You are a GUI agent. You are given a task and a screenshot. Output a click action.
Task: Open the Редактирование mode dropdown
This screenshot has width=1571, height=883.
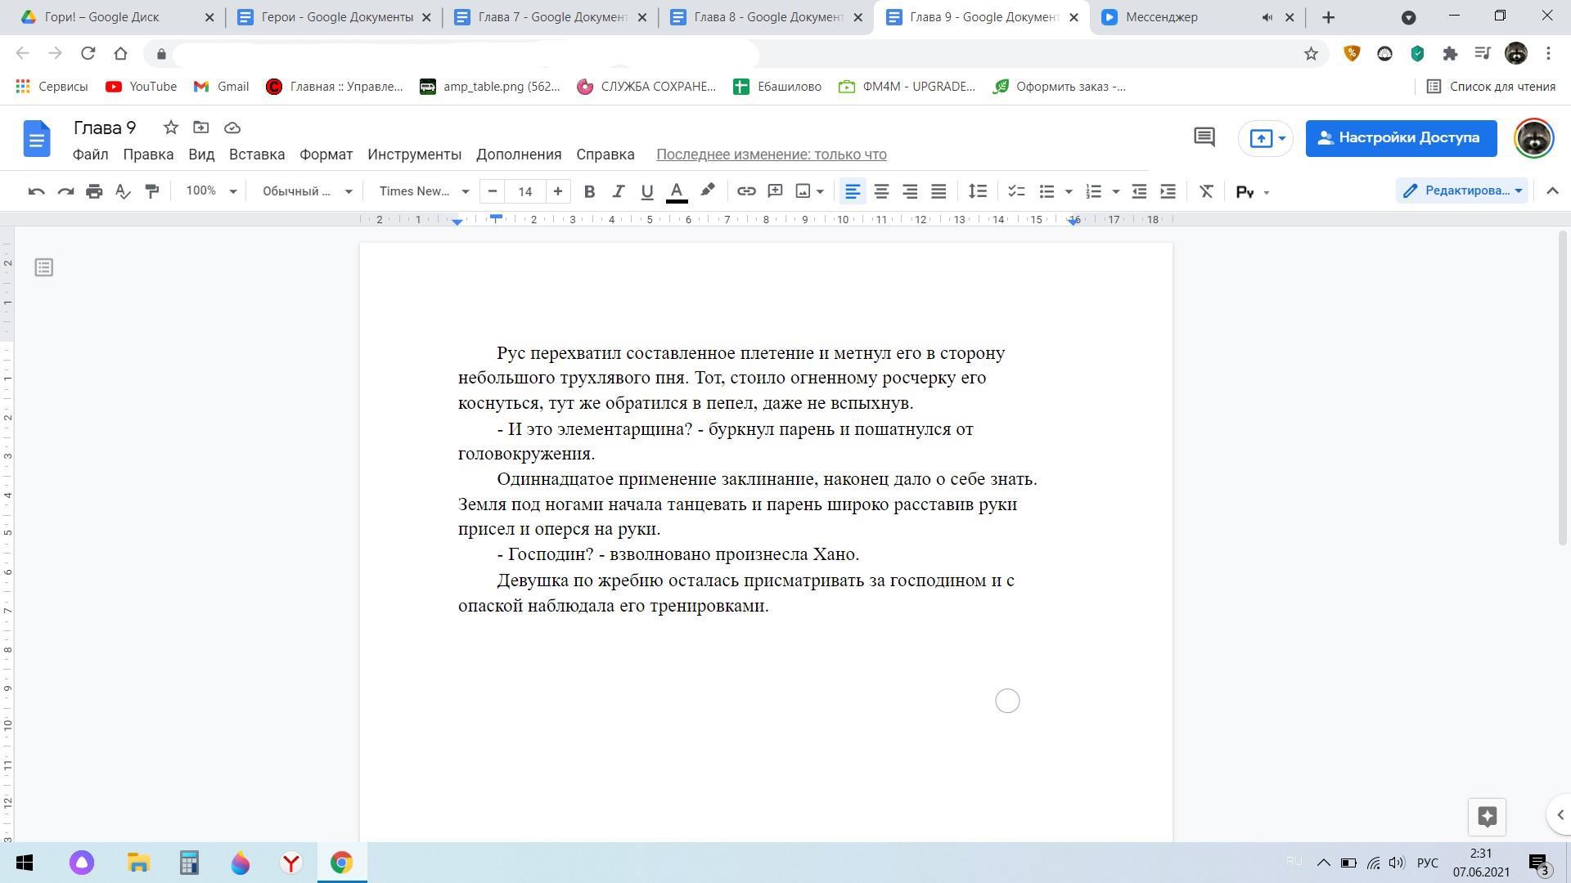click(1462, 191)
